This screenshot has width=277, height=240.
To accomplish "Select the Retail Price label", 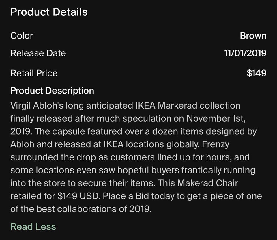I will coord(34,73).
